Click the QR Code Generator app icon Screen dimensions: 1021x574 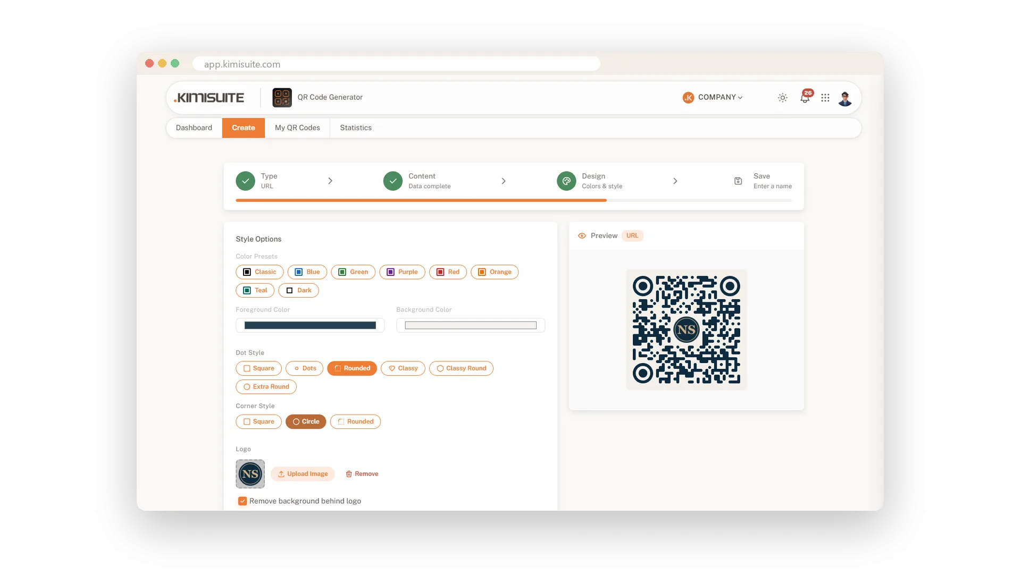pos(282,97)
